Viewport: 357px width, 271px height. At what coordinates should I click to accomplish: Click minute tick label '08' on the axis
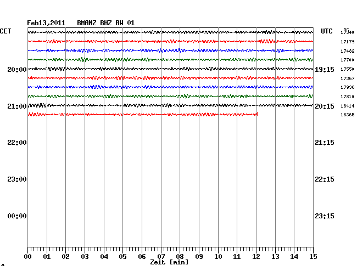click(180, 257)
